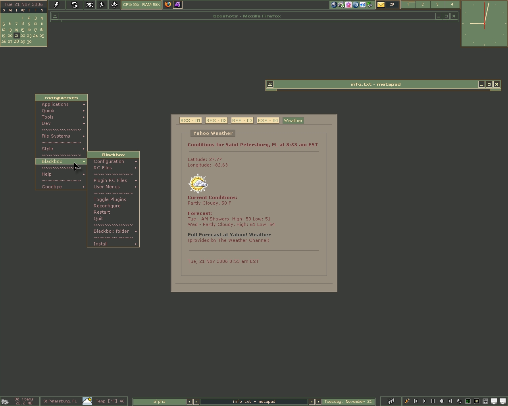The width and height of the screenshot is (508, 406).
Task: Click the eye icon in the bottom bar
Action: (485, 401)
